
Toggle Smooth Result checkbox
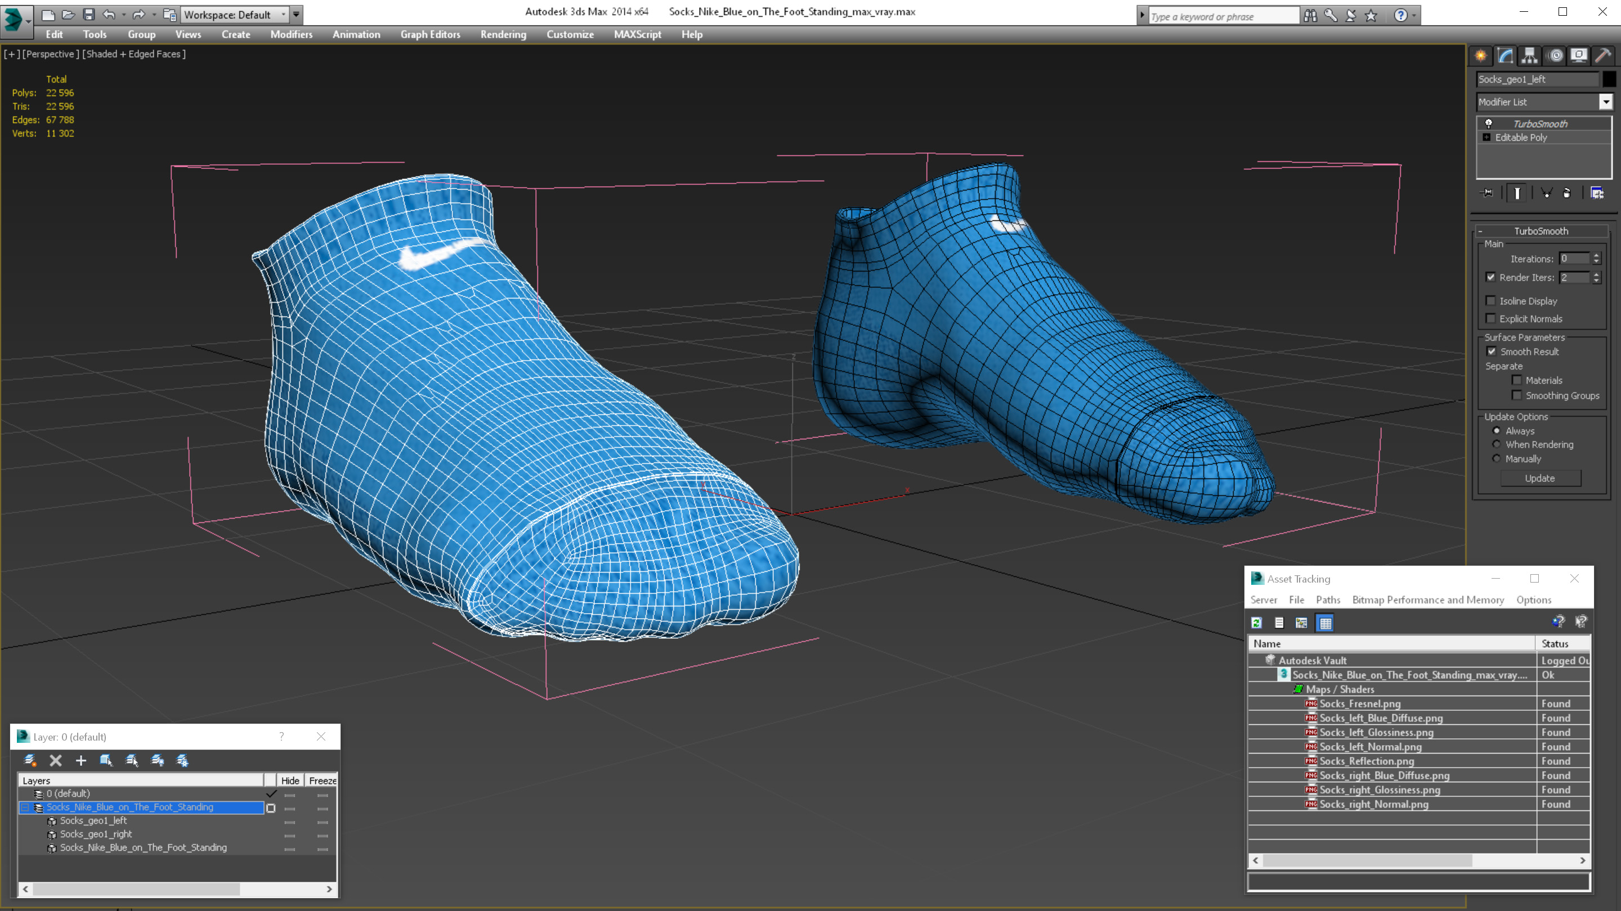(1492, 351)
